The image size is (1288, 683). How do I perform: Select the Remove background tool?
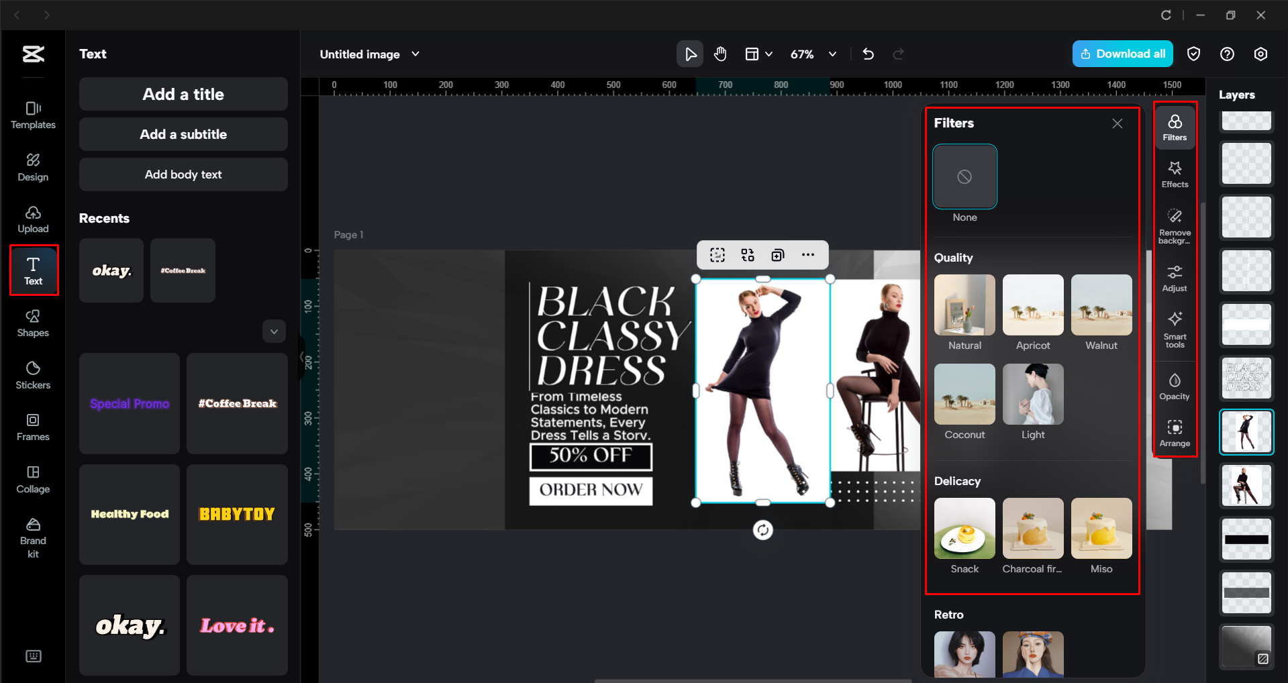1174,225
